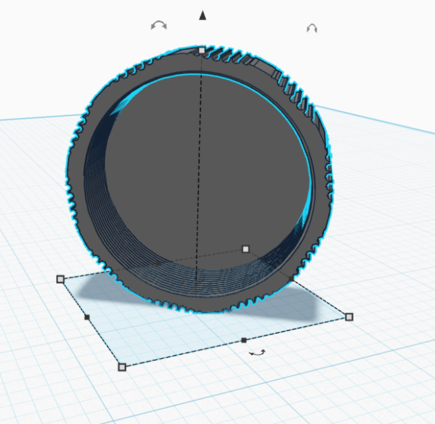The width and height of the screenshot is (435, 424).
Task: Click the upper-right curved rotation arrow
Action: tap(312, 28)
